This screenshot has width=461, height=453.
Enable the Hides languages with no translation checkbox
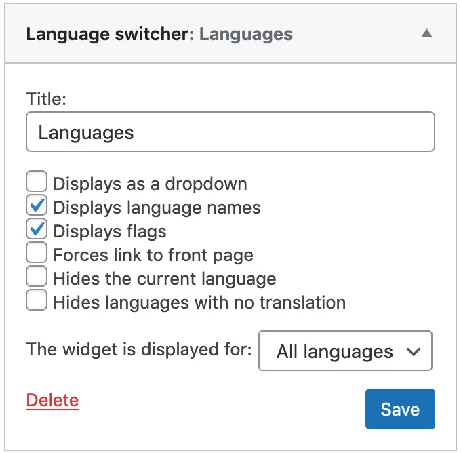[x=37, y=300]
